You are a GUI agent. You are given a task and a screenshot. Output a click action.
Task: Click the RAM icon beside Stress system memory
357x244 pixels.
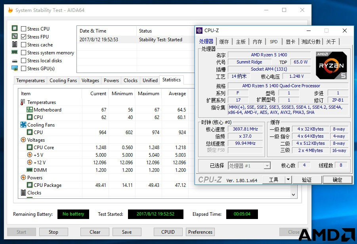[15, 52]
